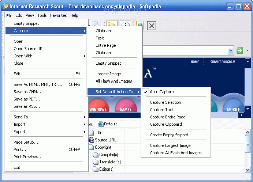Open the View menu
Screen dimensions: 253x182
[30, 15]
